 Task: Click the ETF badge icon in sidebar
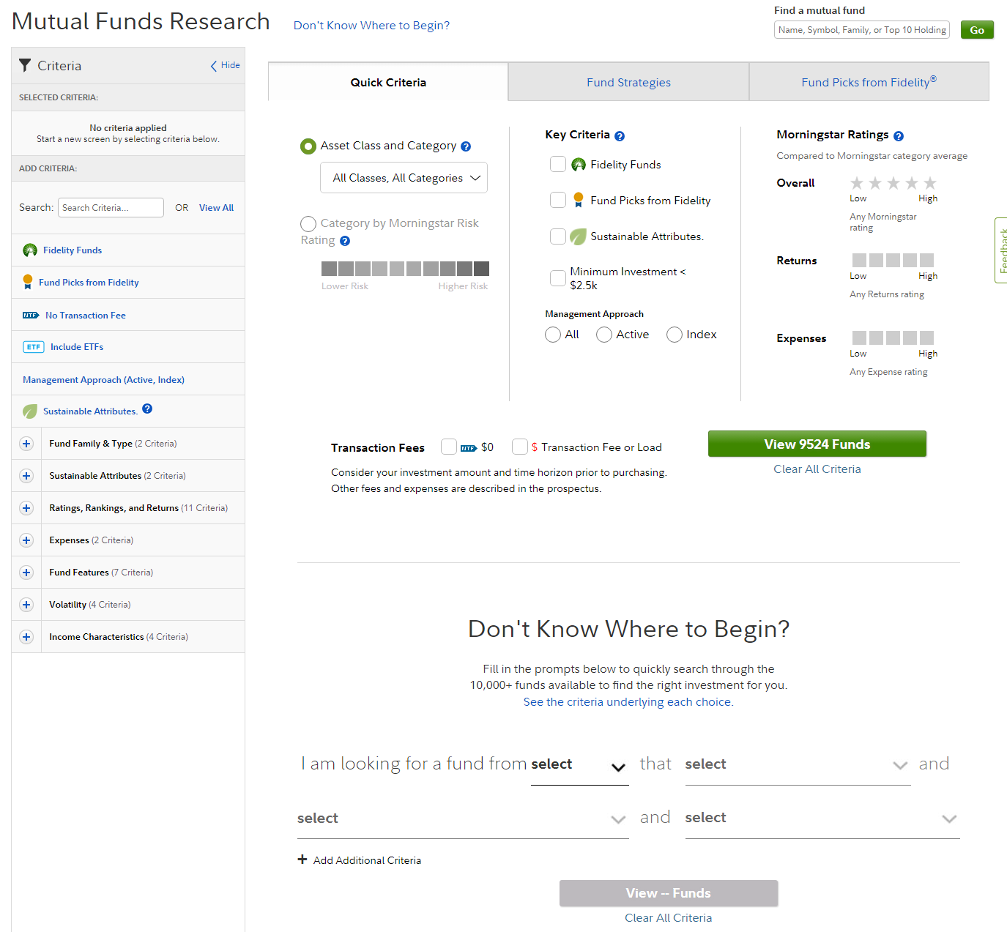pyautogui.click(x=34, y=347)
